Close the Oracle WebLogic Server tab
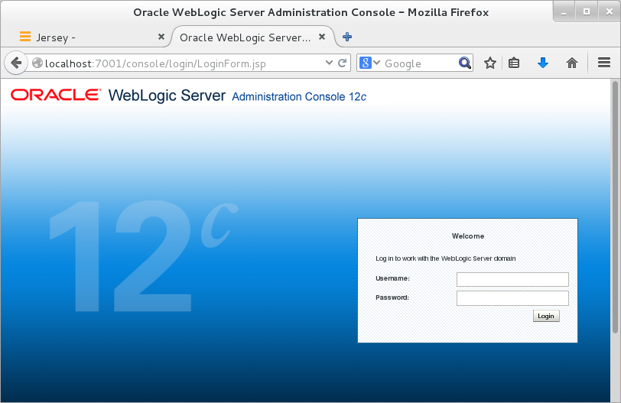621x403 pixels. pos(322,37)
